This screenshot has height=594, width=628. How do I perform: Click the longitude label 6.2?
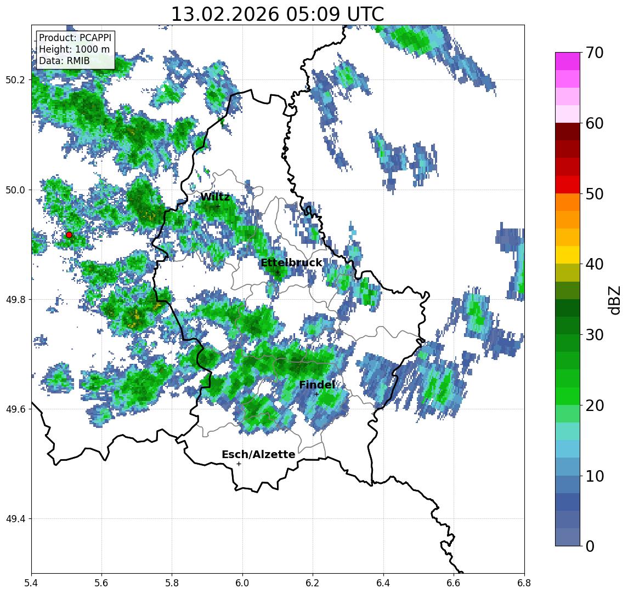coord(313,583)
